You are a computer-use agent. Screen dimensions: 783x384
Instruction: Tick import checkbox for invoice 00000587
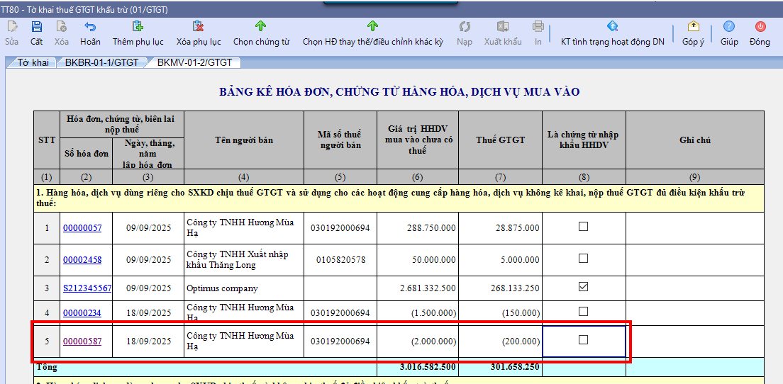point(583,340)
